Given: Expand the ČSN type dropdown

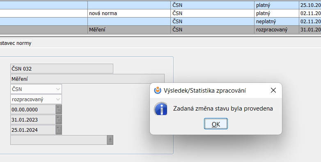Looking at the screenshot, I should pos(36,89).
